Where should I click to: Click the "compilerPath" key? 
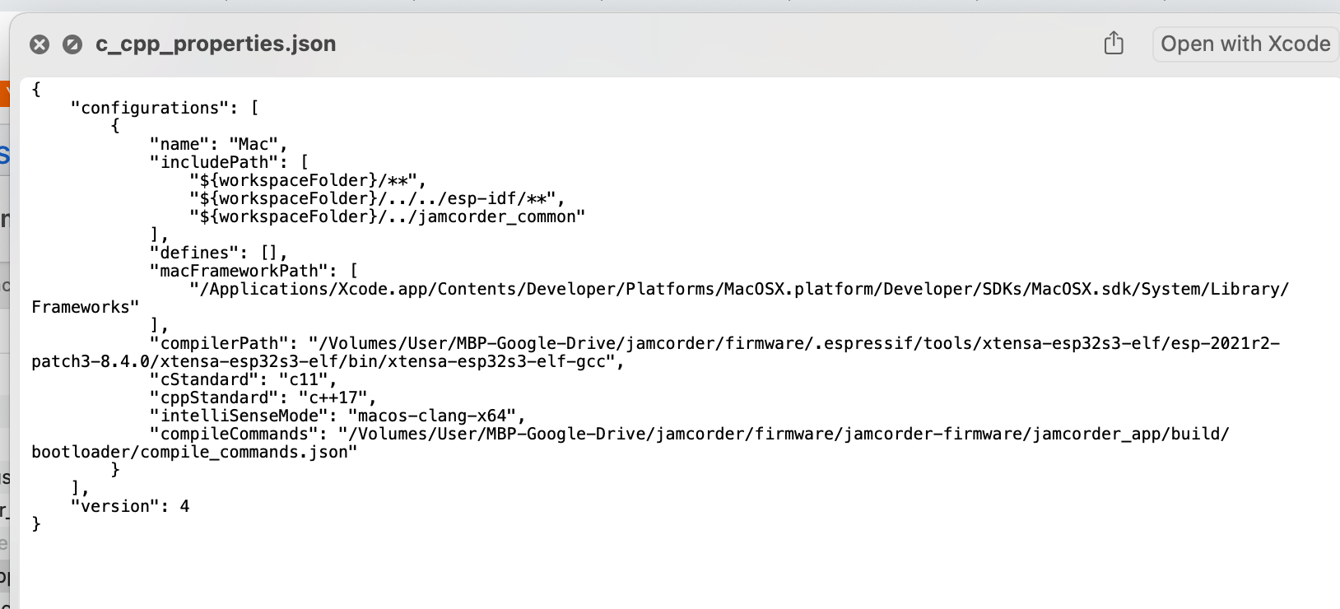(219, 343)
